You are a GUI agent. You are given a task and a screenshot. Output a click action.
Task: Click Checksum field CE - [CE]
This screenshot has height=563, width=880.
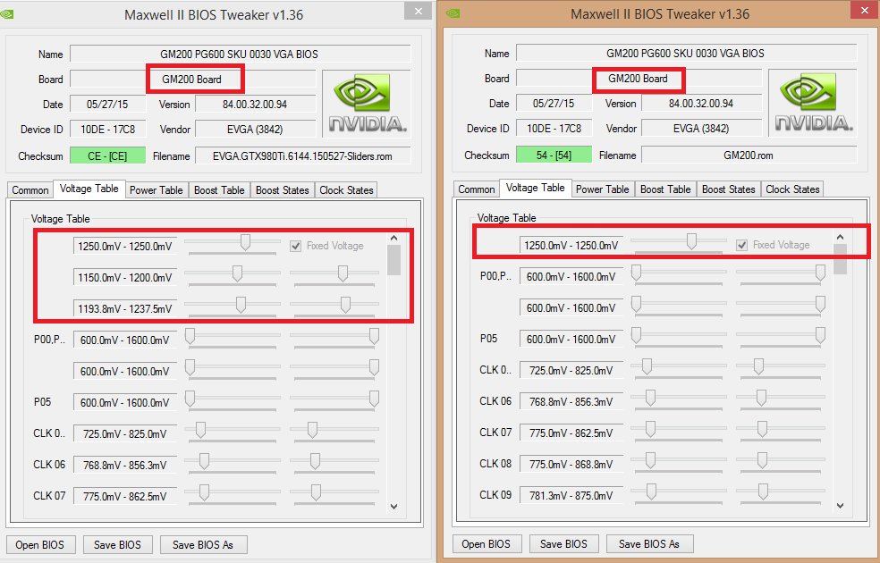(x=107, y=155)
